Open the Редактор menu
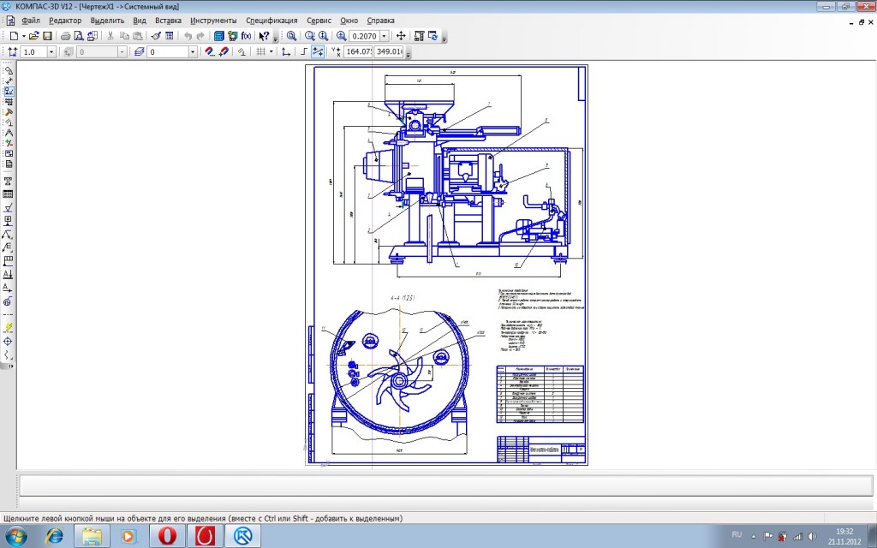Screen dimensions: 877x548 click(65, 21)
